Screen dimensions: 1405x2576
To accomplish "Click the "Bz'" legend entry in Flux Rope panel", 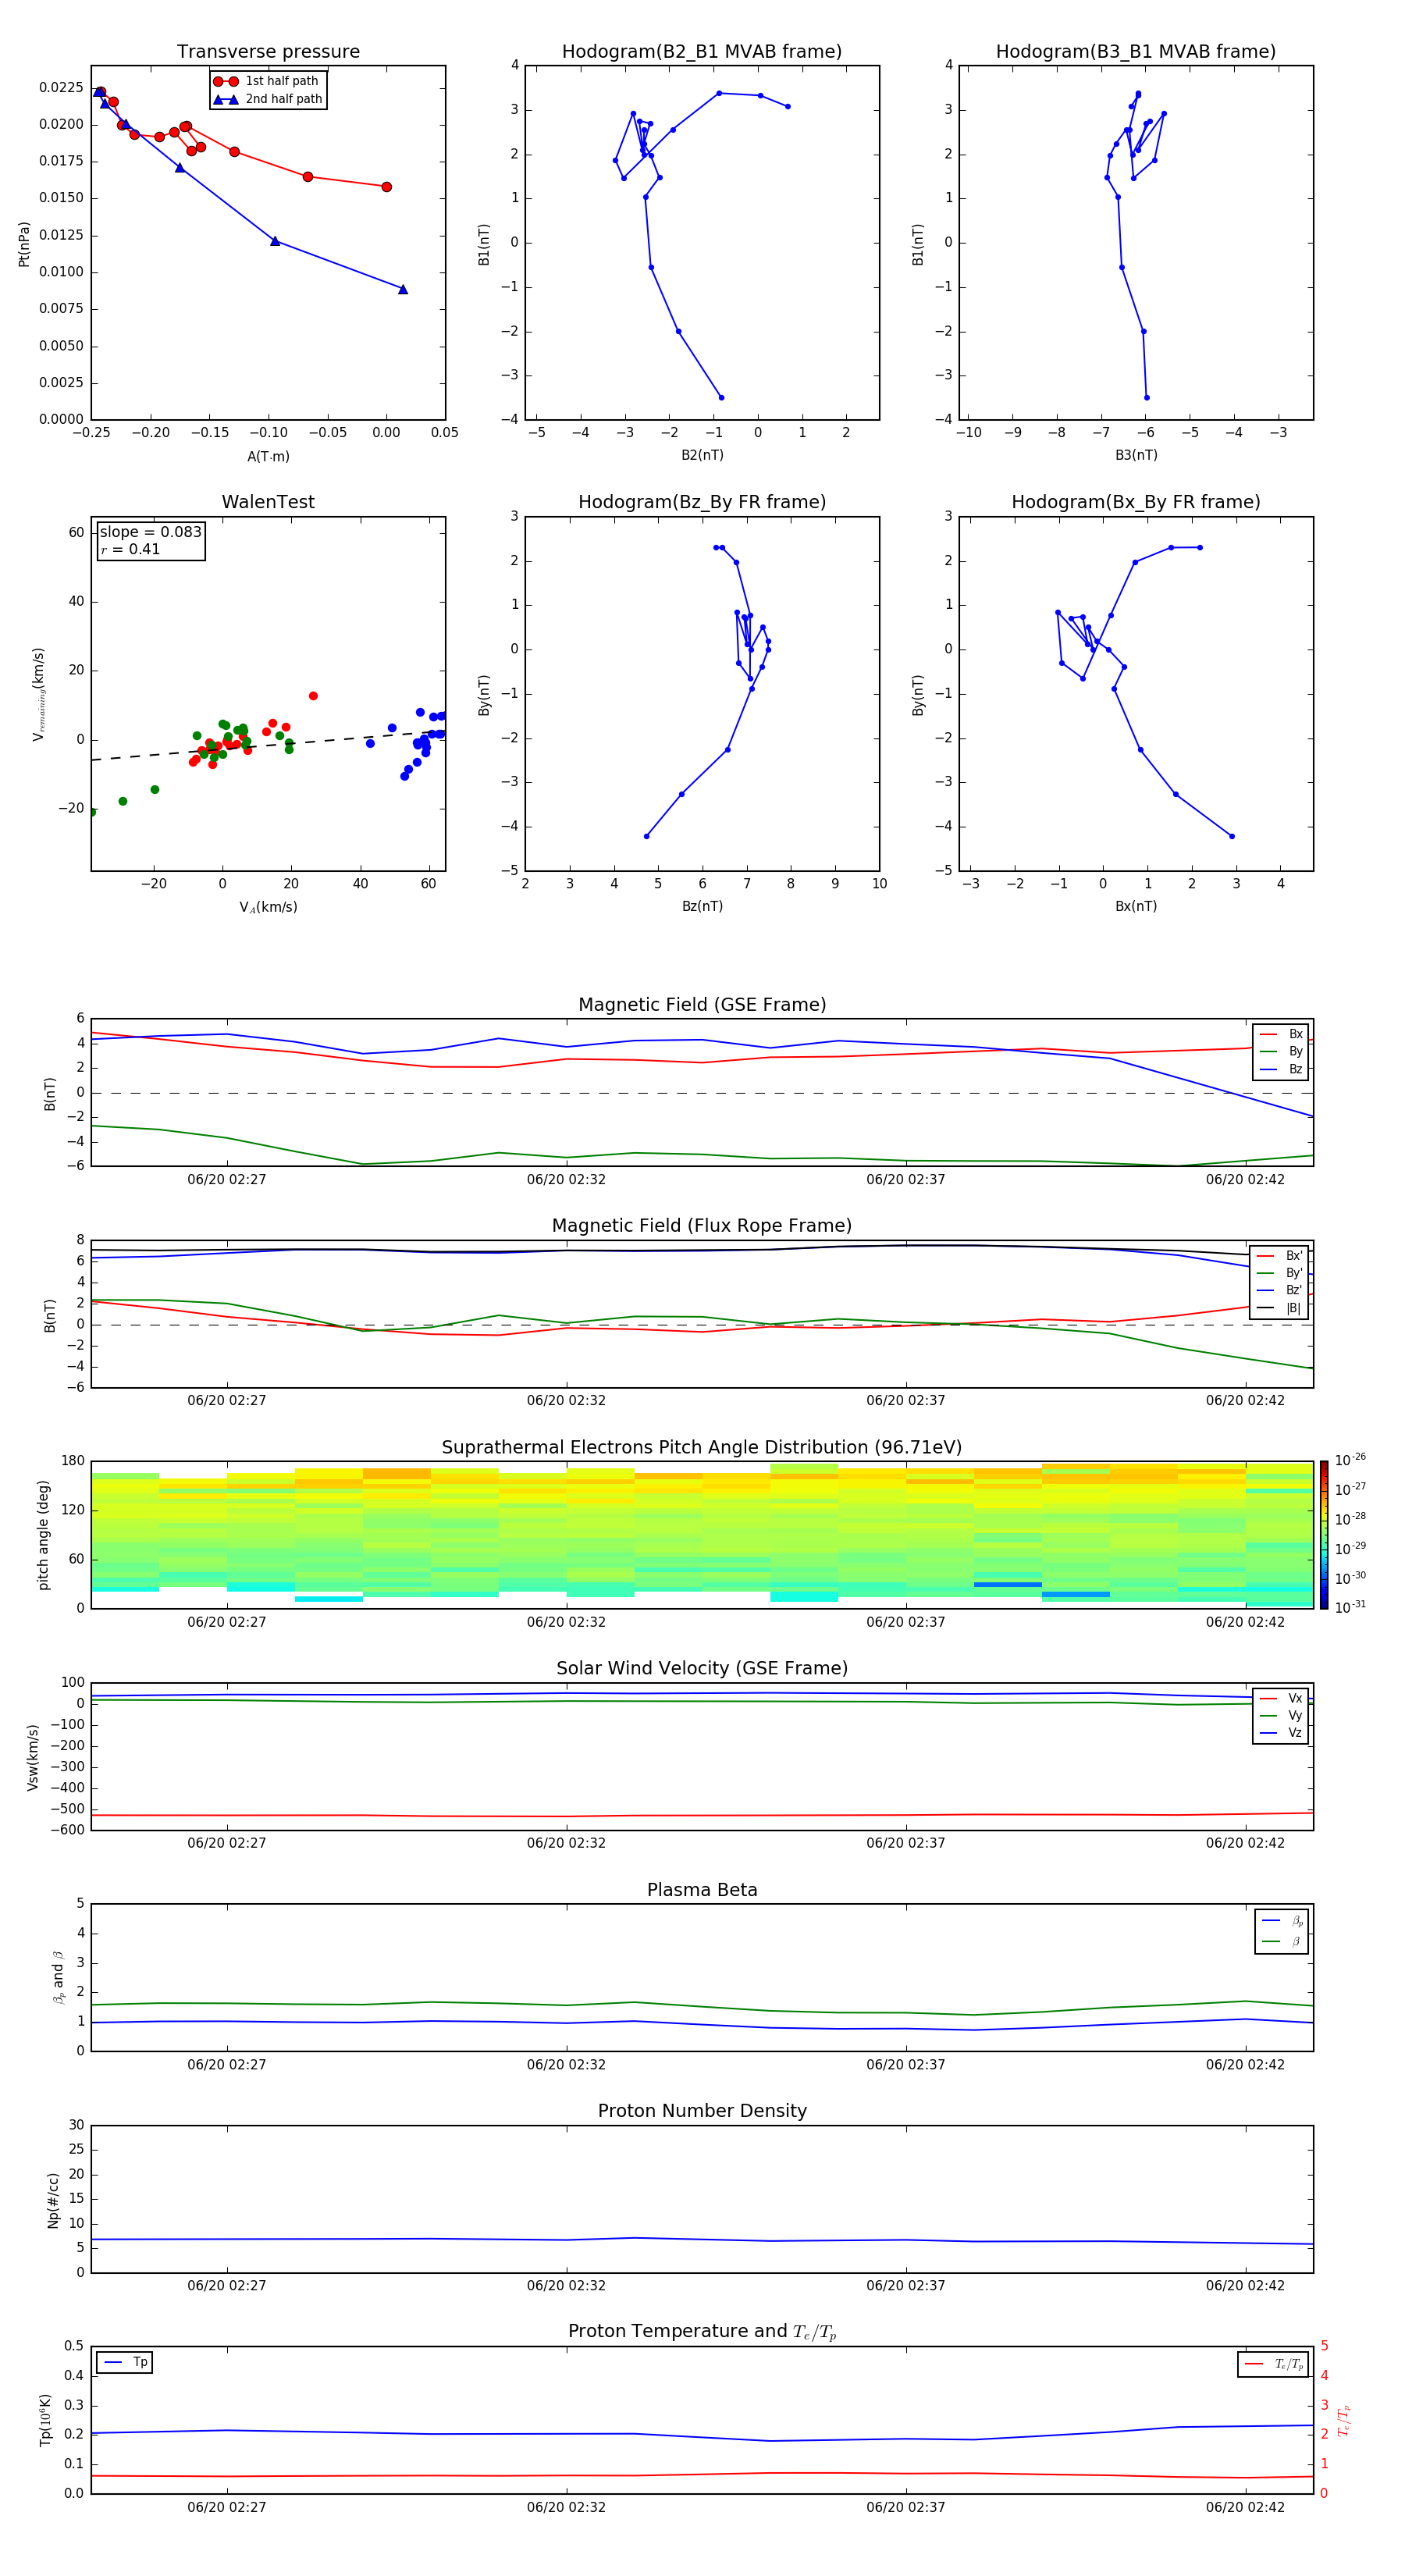I will [1280, 1291].
